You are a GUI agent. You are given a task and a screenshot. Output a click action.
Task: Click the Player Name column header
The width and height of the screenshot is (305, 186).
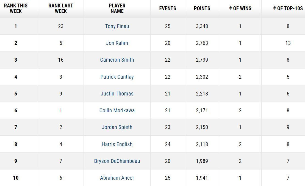coord(117,9)
